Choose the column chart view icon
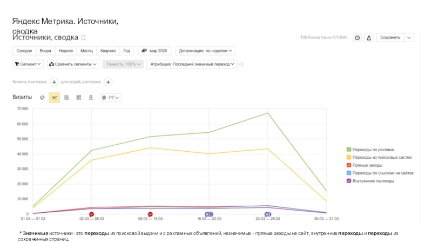Viewport: 432px width, 243px height. click(78, 98)
